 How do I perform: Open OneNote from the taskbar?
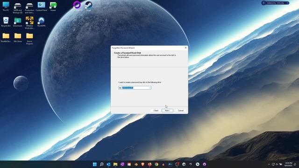pyautogui.click(x=122, y=164)
